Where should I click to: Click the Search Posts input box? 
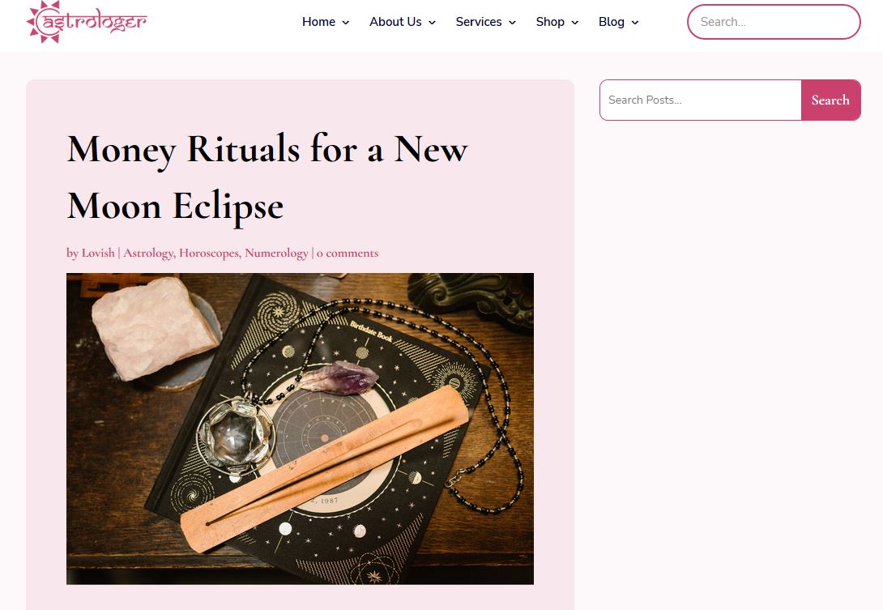coord(701,100)
